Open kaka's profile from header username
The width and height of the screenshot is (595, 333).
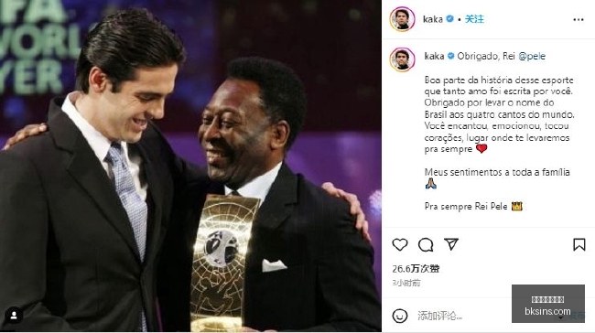point(433,19)
